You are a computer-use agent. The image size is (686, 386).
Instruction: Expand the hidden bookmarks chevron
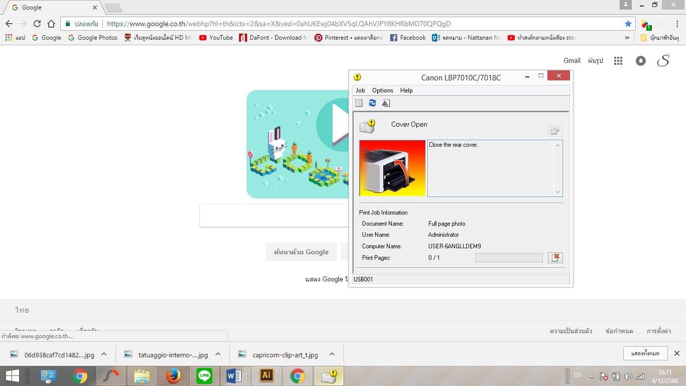tap(627, 38)
